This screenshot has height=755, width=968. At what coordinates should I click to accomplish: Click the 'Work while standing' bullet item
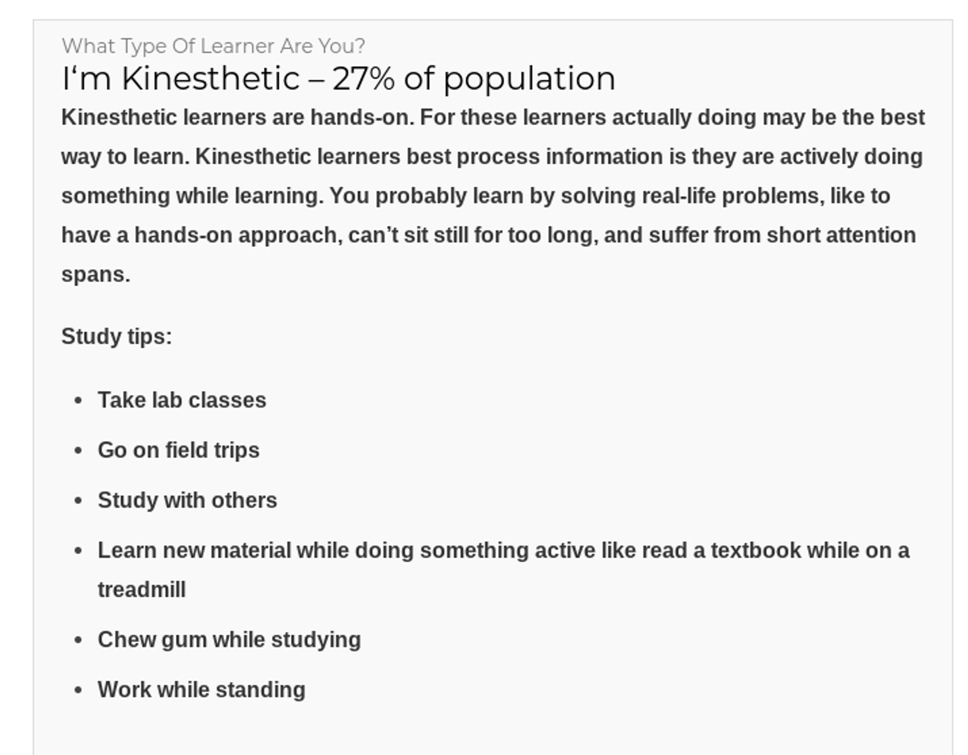pyautogui.click(x=202, y=690)
